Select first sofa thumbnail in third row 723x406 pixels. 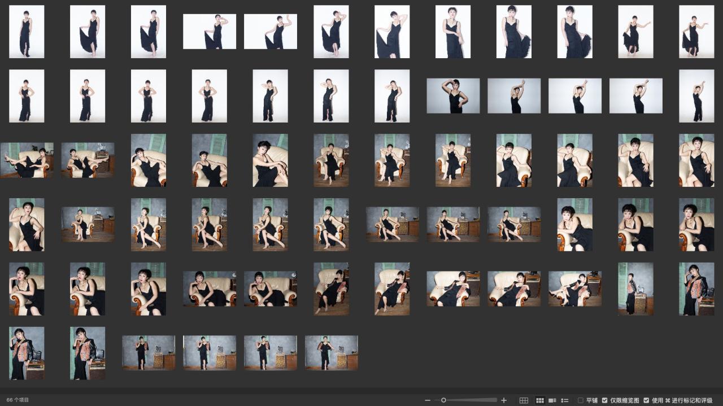[x=27, y=160]
